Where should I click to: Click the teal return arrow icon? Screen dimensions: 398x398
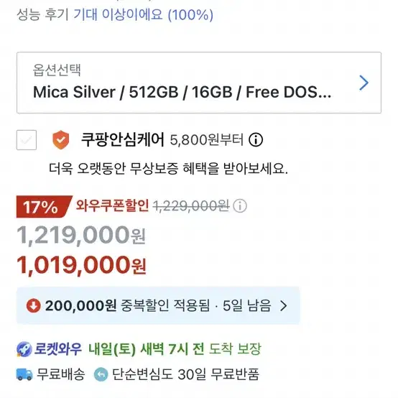click(101, 374)
